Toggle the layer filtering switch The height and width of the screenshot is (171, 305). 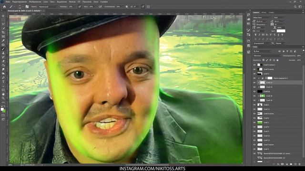tap(304, 51)
